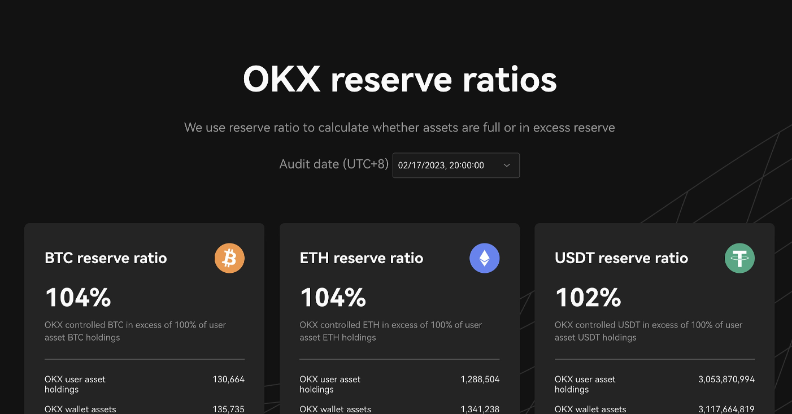Click BTC user asset holdings value 130,664
792x414 pixels.
[x=228, y=380]
